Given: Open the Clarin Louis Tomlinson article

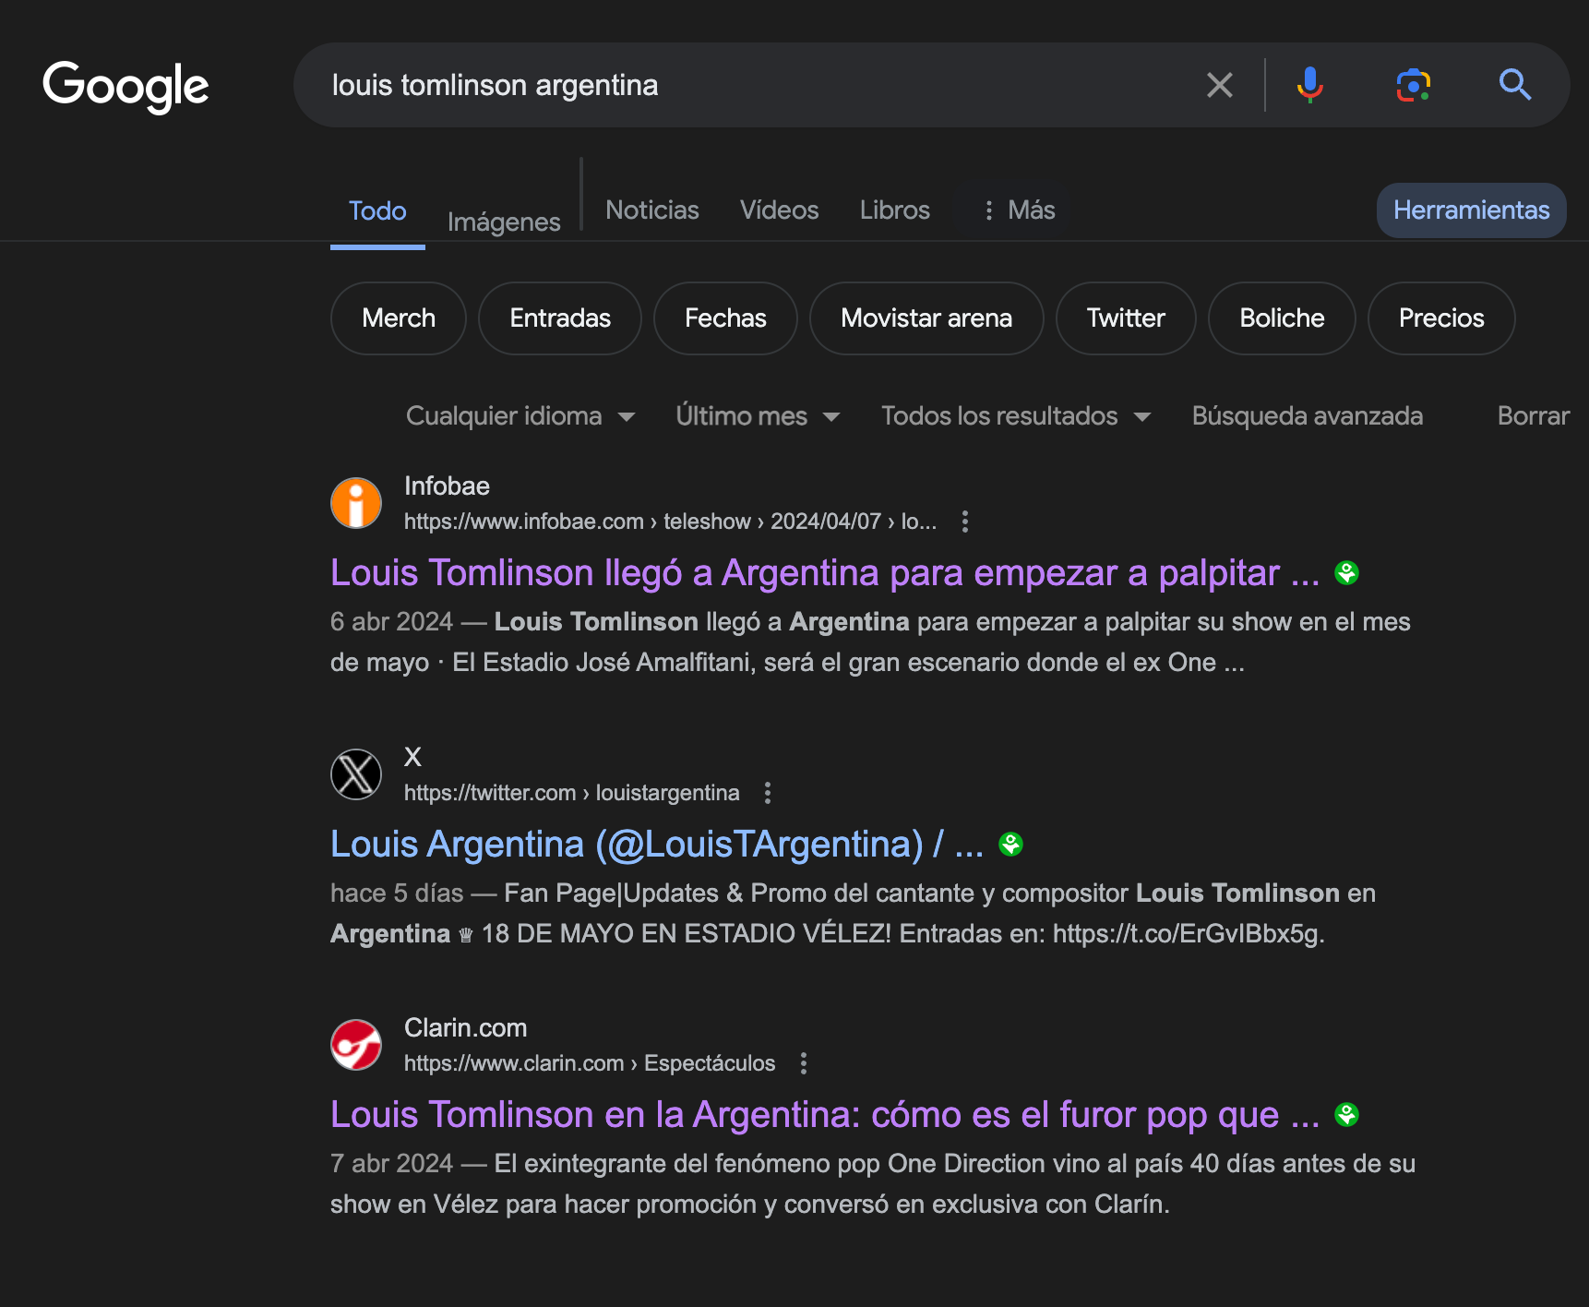Looking at the screenshot, I should click(824, 1115).
